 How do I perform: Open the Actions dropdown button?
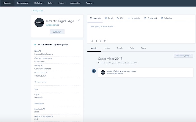pos(57,32)
